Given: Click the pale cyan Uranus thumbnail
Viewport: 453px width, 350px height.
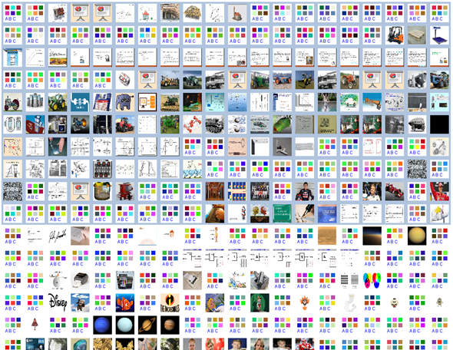Looking at the screenshot, I should [125, 325].
